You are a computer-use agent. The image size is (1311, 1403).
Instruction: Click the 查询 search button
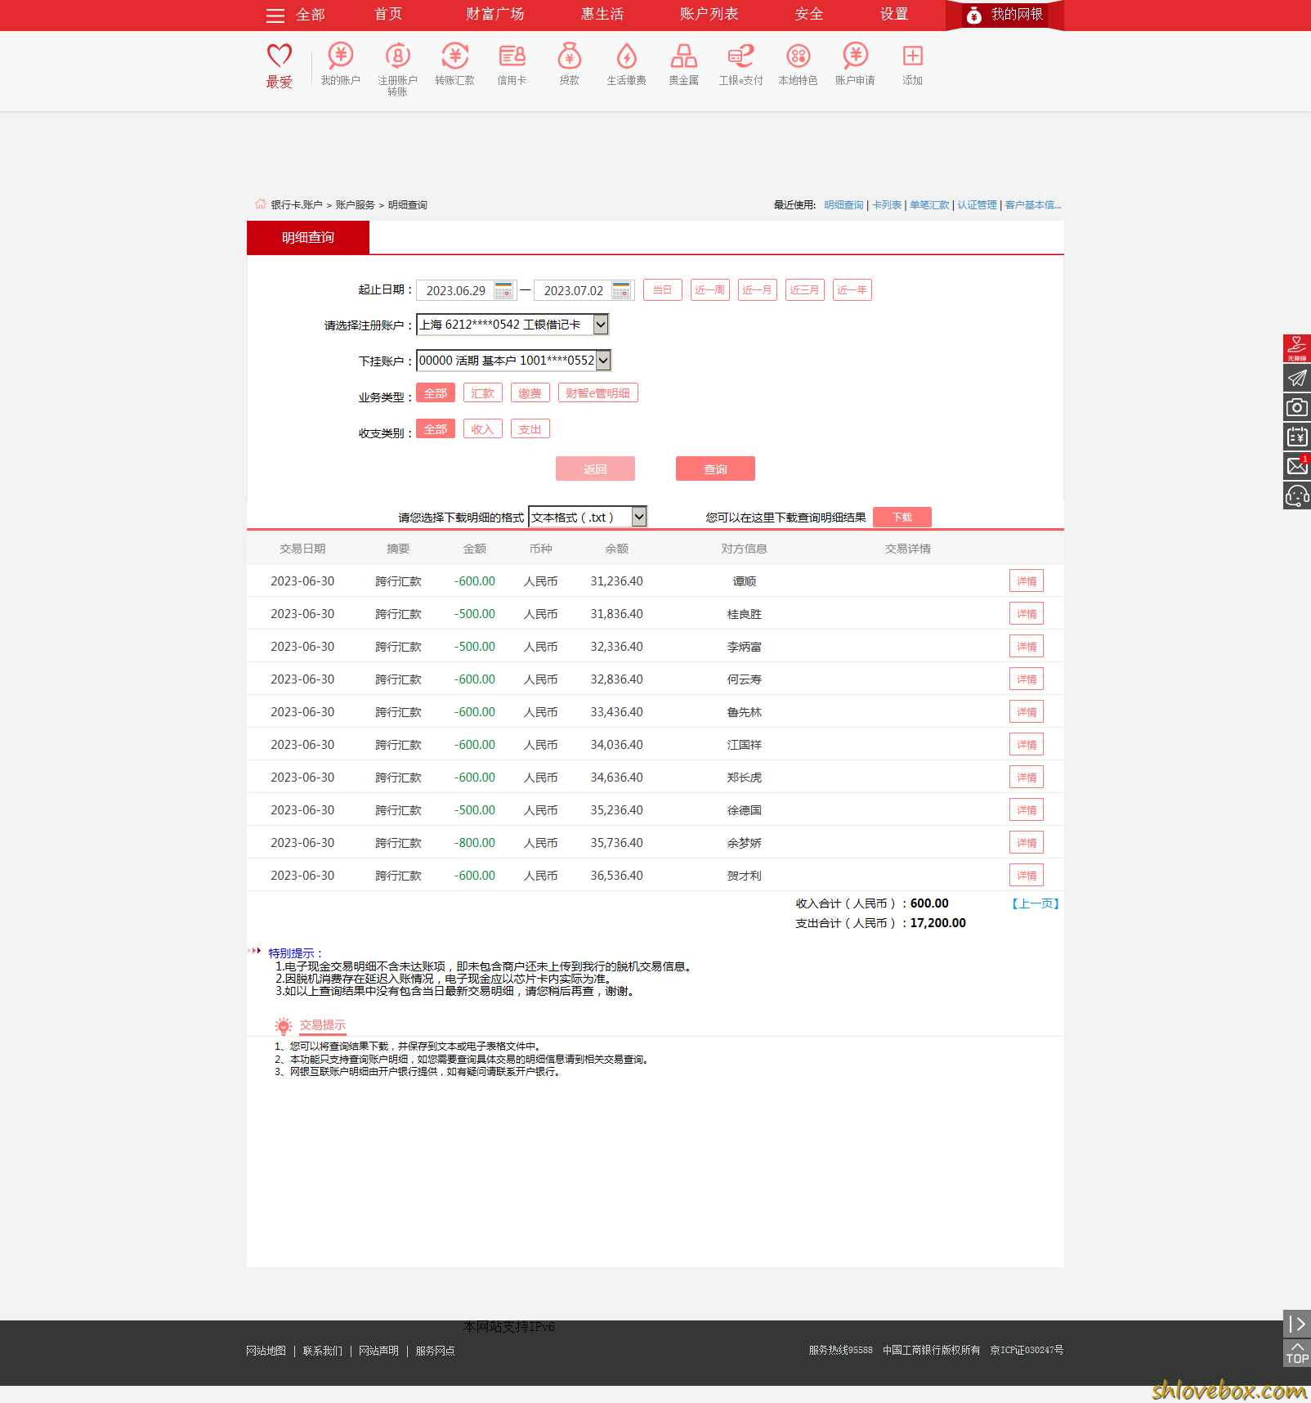pos(715,468)
